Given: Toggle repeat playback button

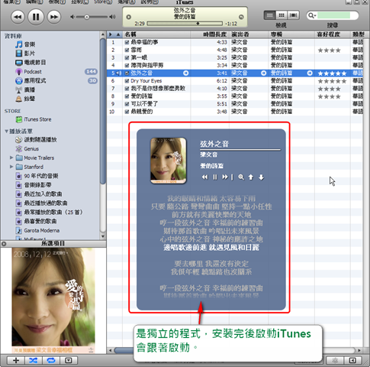Looking at the screenshot, I should pos(51,360).
